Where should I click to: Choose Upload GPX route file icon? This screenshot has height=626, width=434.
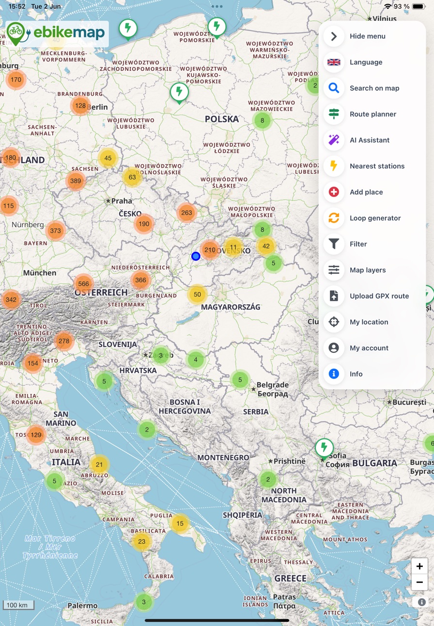(x=334, y=296)
